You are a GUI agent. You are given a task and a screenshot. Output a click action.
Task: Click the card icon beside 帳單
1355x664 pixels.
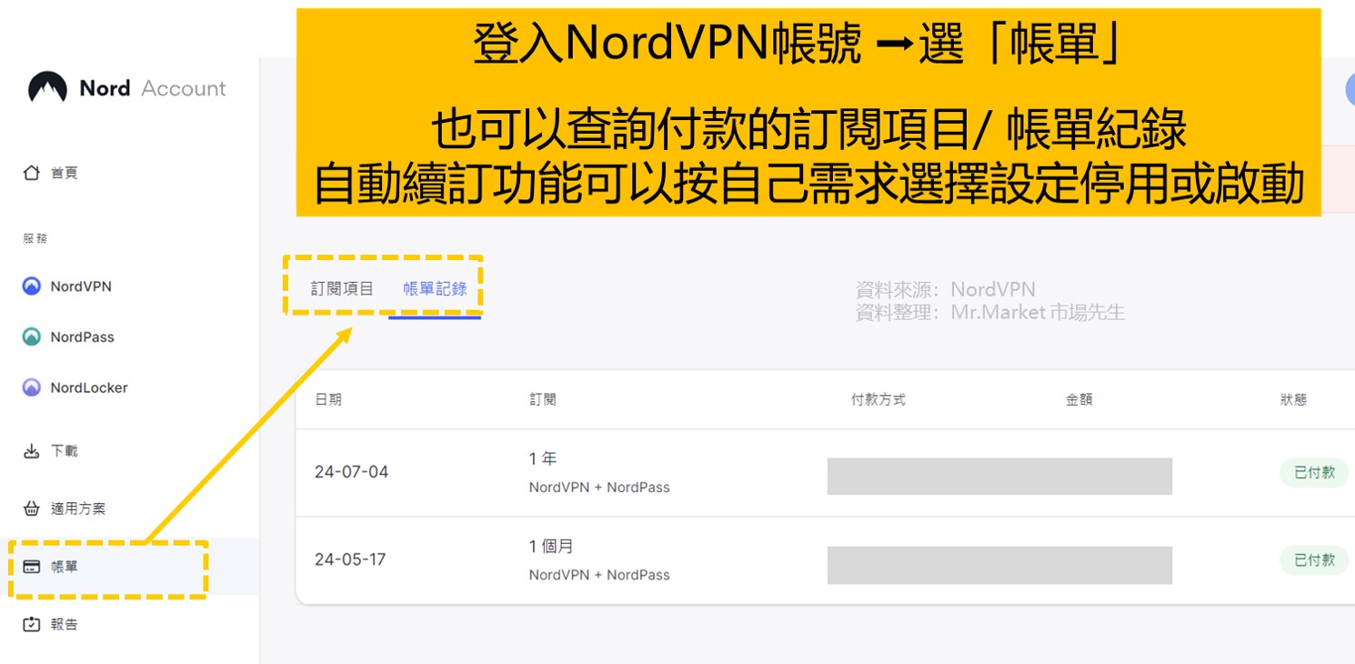(x=32, y=567)
